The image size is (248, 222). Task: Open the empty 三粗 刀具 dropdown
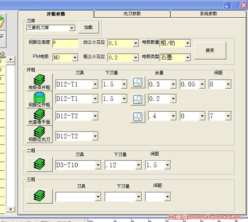[98, 197]
